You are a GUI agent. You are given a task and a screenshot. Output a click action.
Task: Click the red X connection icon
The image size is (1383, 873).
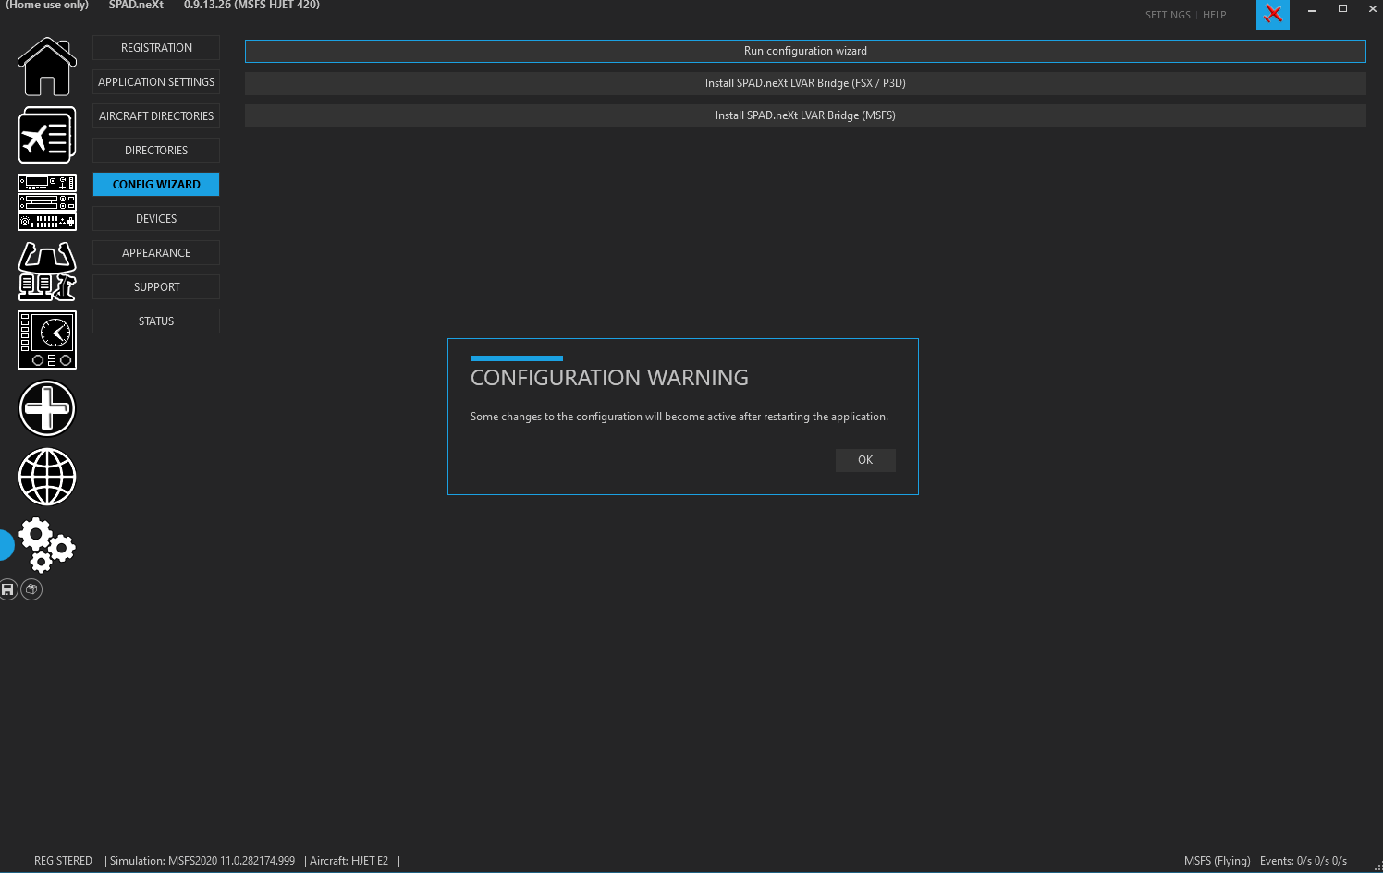coord(1273,14)
